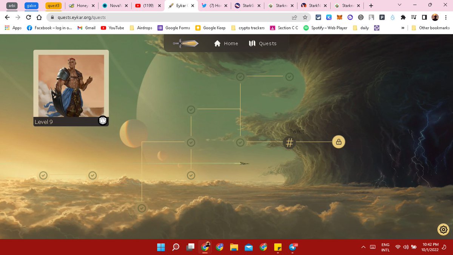Switch to the NovaN tab
Image resolution: width=453 pixels, height=255 pixels.
pos(114,6)
